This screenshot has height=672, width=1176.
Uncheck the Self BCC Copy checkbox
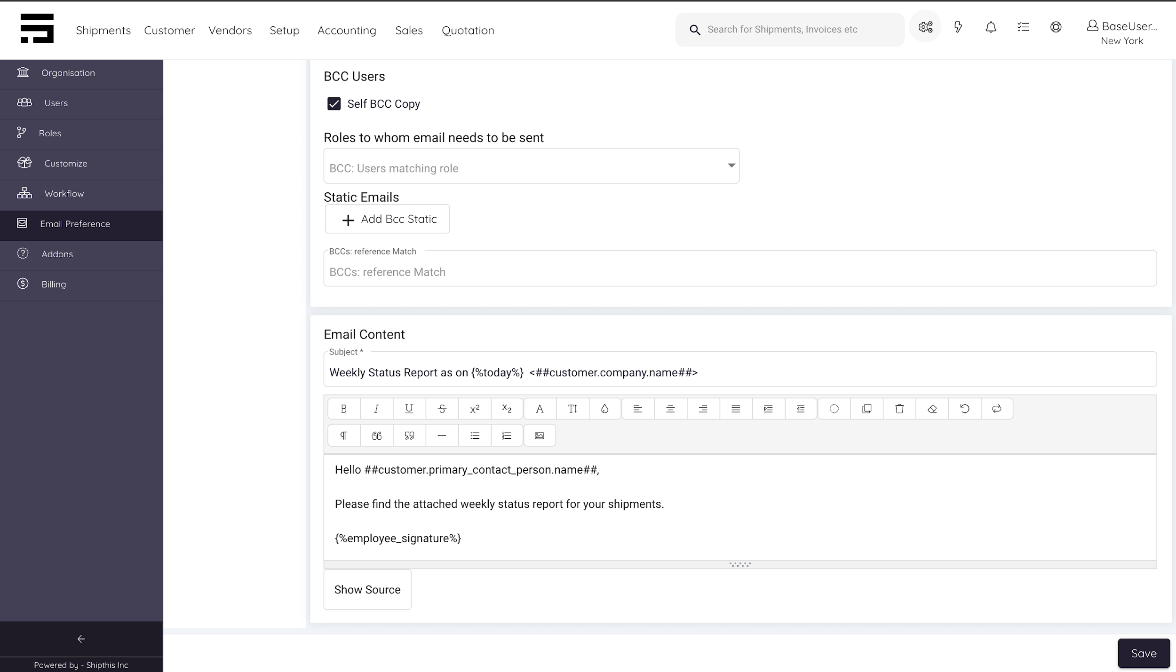334,103
